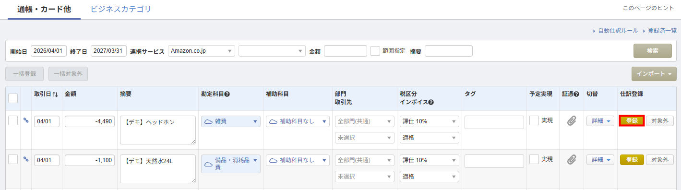681x190 pixels.
Task: Open 補助科目なし dropdown in 天然水24L row
Action: point(298,160)
